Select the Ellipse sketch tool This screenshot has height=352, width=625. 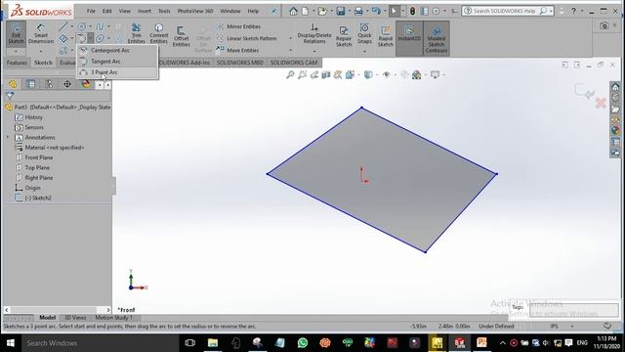click(x=100, y=39)
